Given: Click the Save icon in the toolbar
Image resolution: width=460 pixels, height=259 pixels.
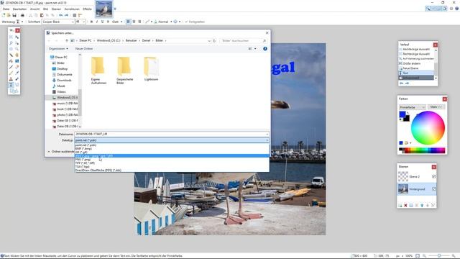Looking at the screenshot, I should pos(14,15).
